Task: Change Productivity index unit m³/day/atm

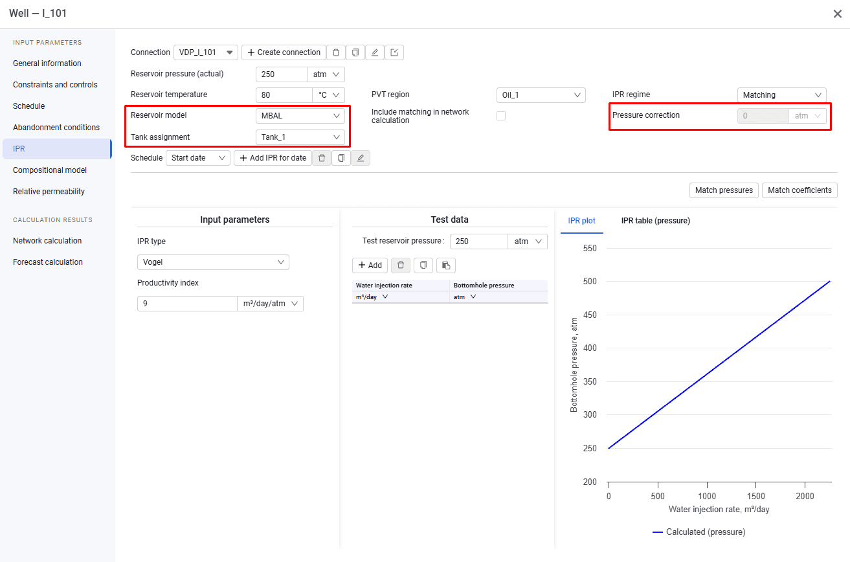Action: point(270,304)
